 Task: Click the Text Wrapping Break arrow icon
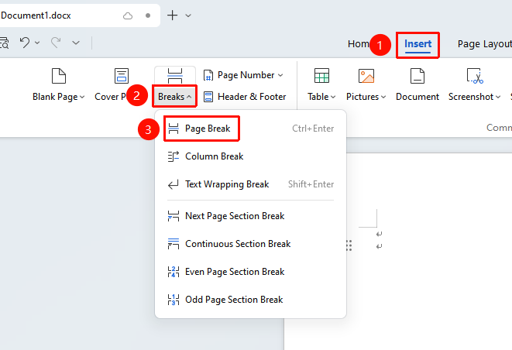(x=174, y=185)
